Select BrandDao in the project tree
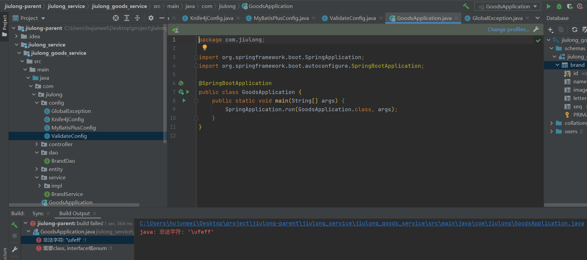The width and height of the screenshot is (587, 260). pos(63,161)
